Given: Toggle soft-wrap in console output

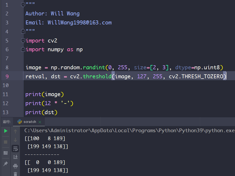Looking at the screenshot, I should pos(15,149).
